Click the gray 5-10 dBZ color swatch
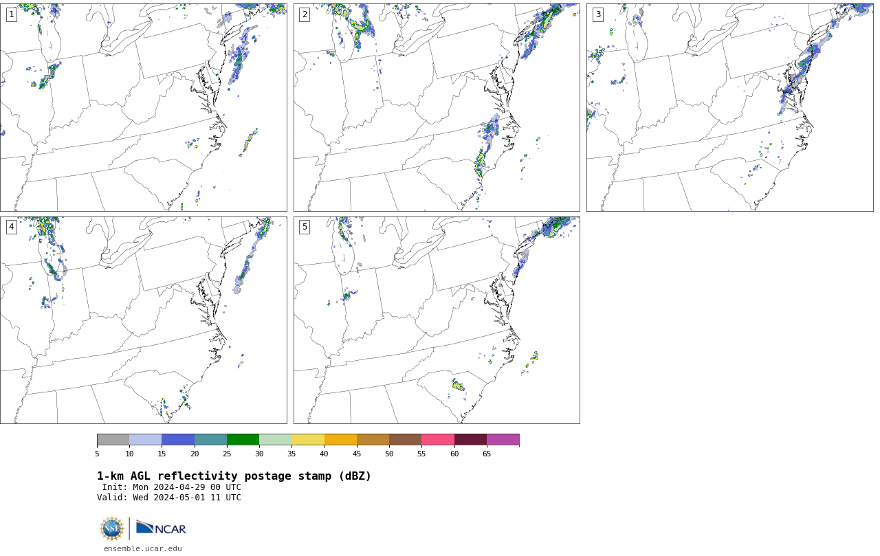 coord(113,440)
